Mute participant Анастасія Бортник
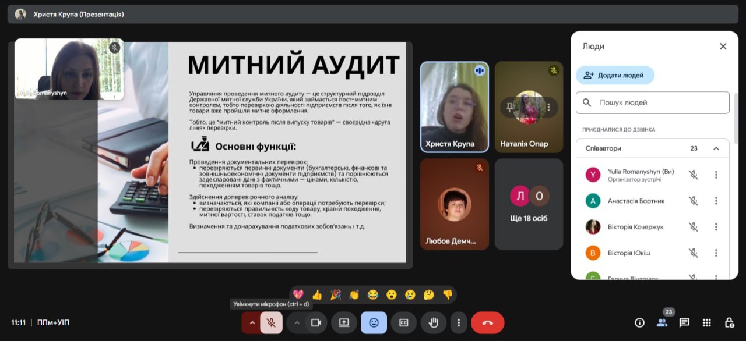Screen dimensions: 746x341 [694, 200]
